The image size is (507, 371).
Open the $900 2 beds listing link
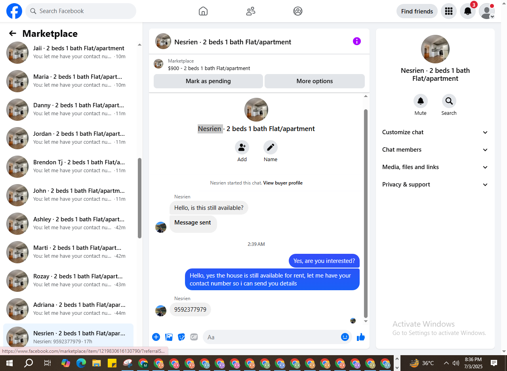209,68
